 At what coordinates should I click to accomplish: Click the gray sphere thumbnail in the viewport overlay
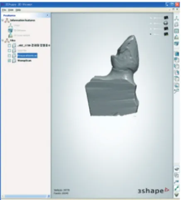[166, 23]
